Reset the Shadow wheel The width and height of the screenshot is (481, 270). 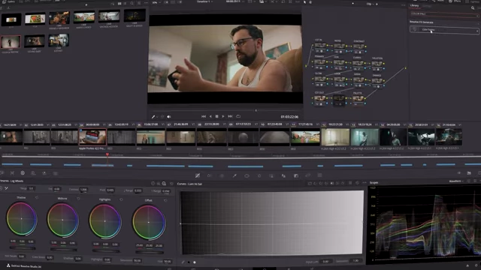point(37,198)
